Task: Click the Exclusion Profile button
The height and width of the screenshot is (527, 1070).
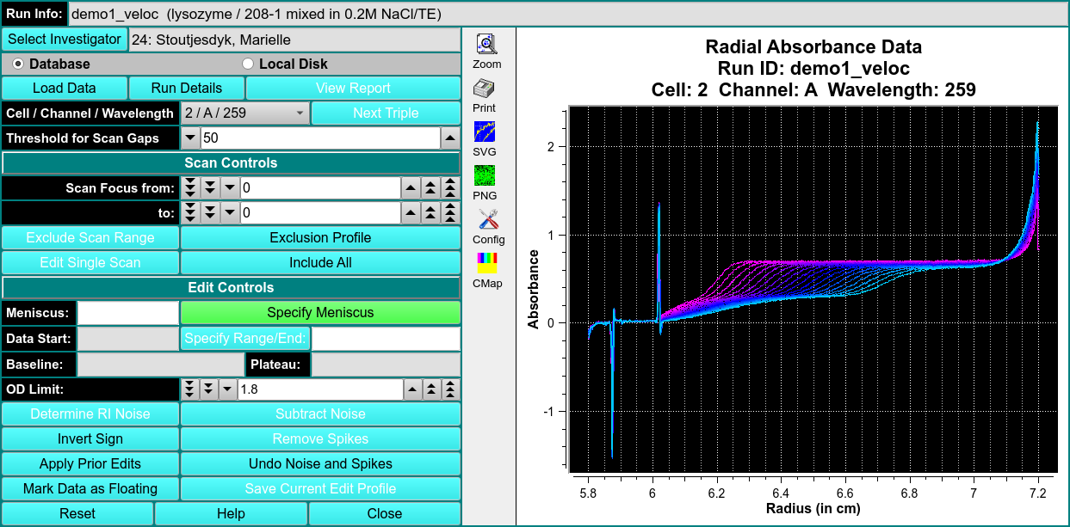Action: (320, 238)
